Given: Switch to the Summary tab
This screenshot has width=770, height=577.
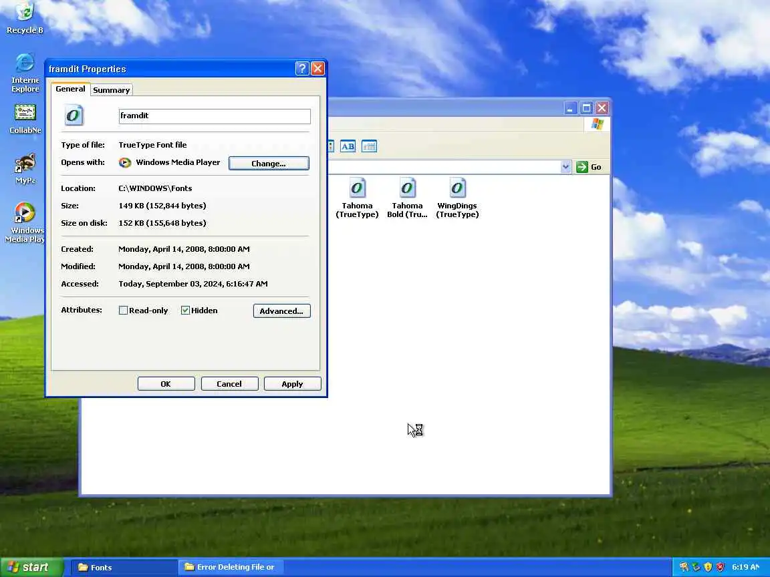Looking at the screenshot, I should [112, 90].
